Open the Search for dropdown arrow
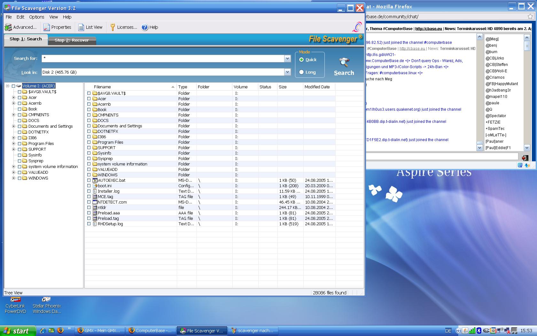537x336 pixels. pyautogui.click(x=287, y=59)
